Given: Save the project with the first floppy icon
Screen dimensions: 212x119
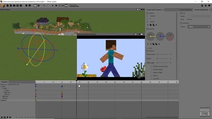Looking at the screenshot, I should point(18,6).
